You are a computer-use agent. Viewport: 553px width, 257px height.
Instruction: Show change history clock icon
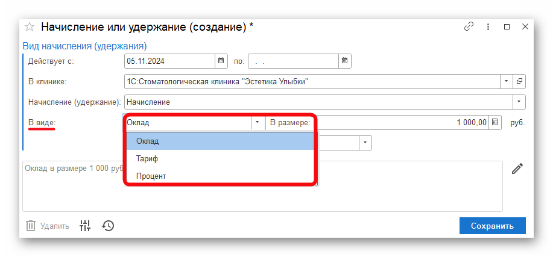click(108, 226)
